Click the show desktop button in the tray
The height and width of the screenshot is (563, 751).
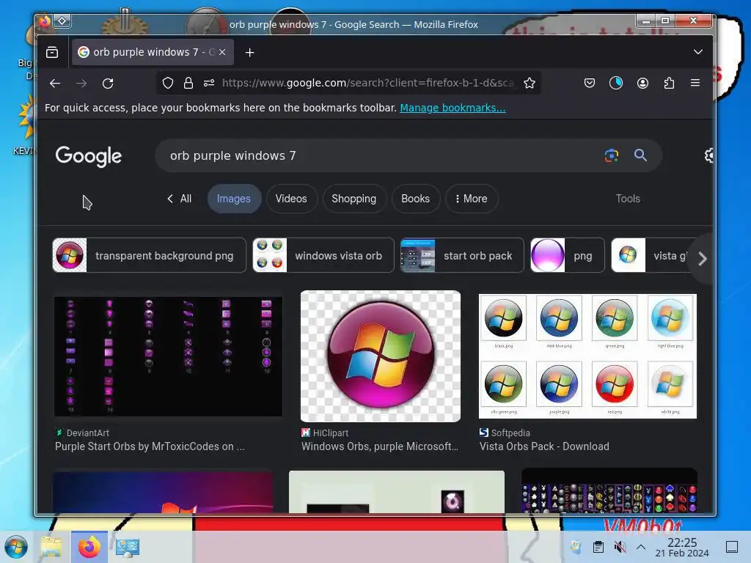[732, 547]
